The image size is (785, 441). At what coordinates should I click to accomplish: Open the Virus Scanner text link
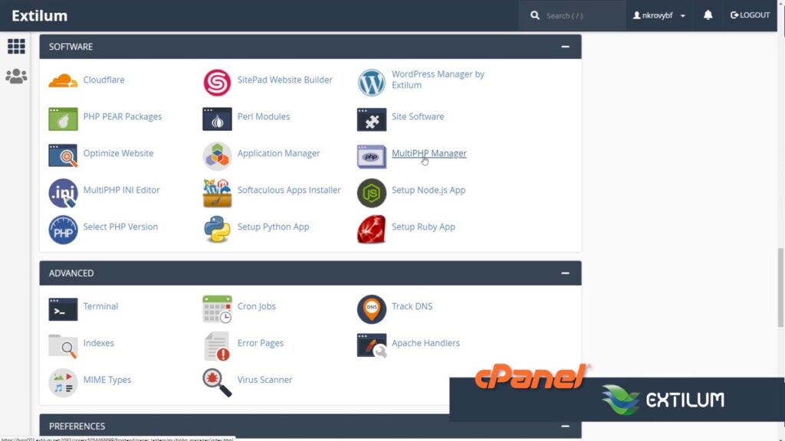tap(264, 380)
